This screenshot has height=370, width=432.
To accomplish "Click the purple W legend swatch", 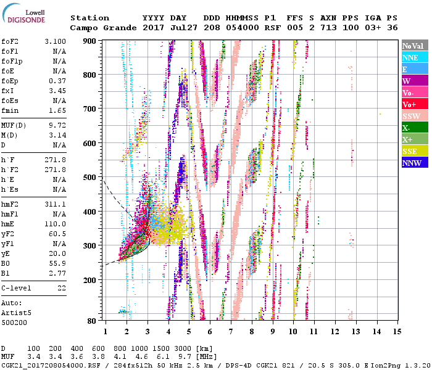I will point(414,81).
